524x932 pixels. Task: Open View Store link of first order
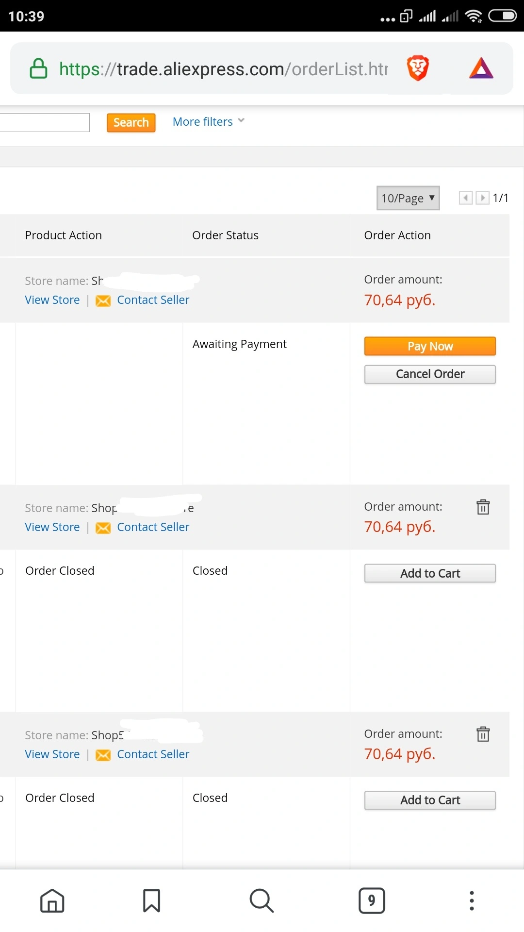52,300
